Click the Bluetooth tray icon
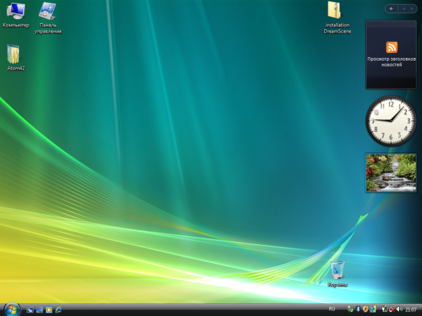This screenshot has width=422, height=316. coord(357,309)
